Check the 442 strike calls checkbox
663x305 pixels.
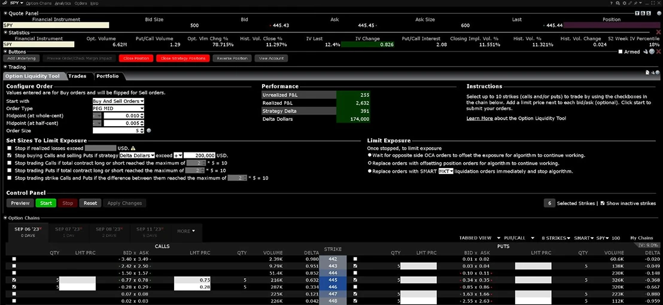14,258
